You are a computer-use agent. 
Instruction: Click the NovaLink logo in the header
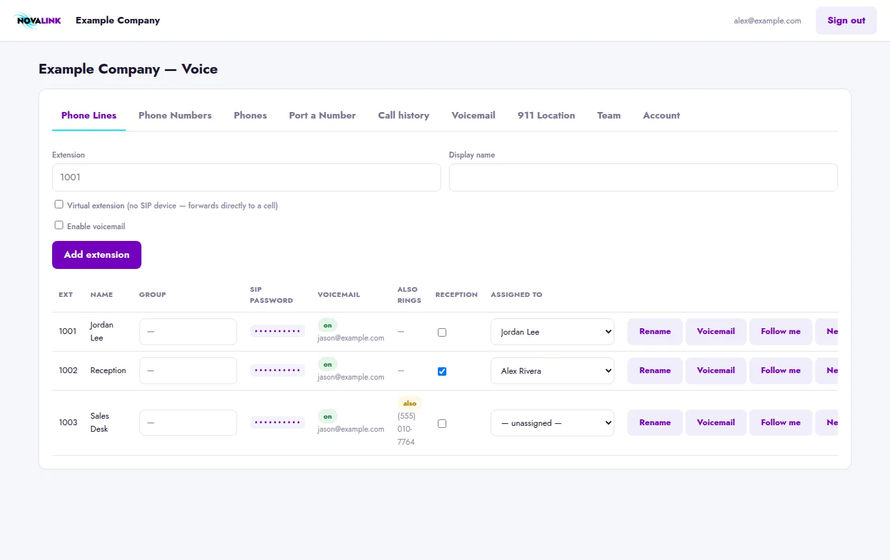[x=38, y=21]
